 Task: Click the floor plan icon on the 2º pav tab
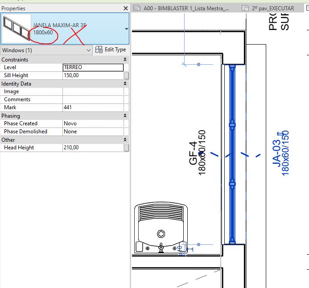(x=245, y=8)
